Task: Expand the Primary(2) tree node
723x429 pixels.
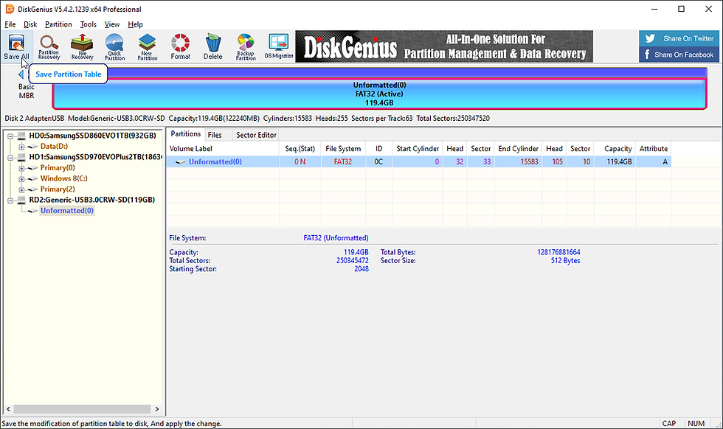Action: click(x=21, y=189)
